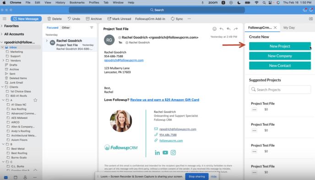This screenshot has height=180, width=315.
Task: Click the New Contact button
Action: coord(280,66)
